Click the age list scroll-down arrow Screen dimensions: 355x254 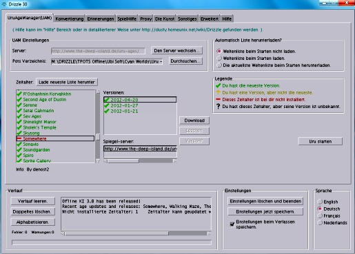tap(98, 161)
